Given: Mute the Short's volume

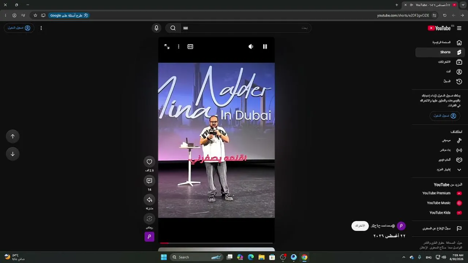Looking at the screenshot, I should (x=251, y=47).
